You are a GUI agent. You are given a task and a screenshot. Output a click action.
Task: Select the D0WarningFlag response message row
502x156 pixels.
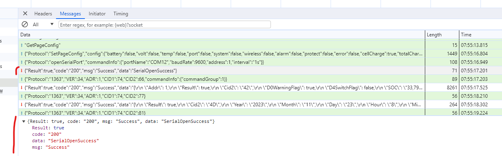[x=260, y=87]
